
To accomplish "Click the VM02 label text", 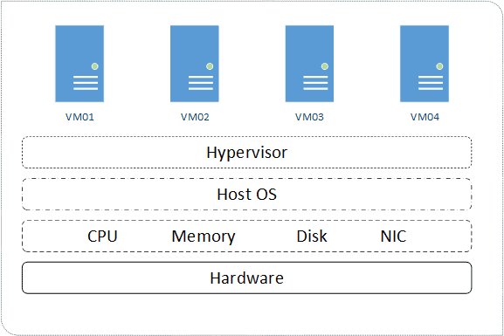I will click(x=195, y=117).
